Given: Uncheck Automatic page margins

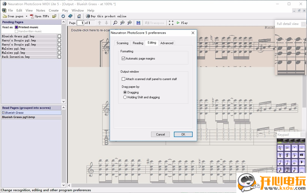Looking at the screenshot, I should pyautogui.click(x=124, y=59).
